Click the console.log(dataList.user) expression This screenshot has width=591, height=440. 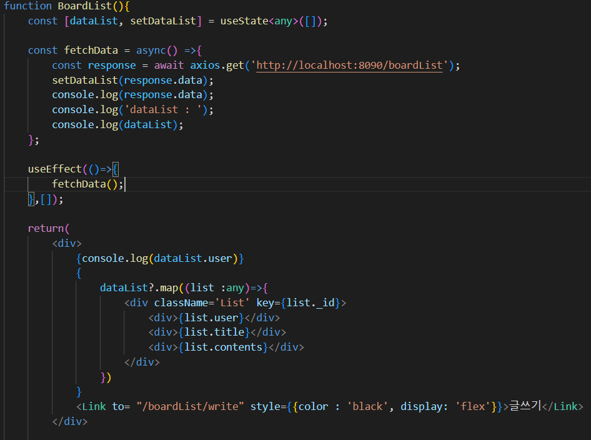tap(160, 258)
